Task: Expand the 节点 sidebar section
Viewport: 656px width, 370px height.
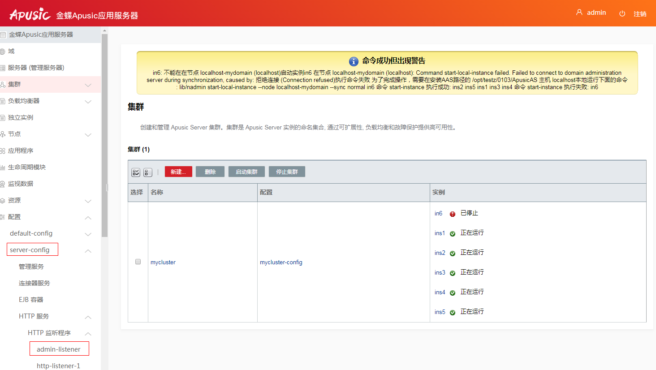Action: (x=88, y=135)
